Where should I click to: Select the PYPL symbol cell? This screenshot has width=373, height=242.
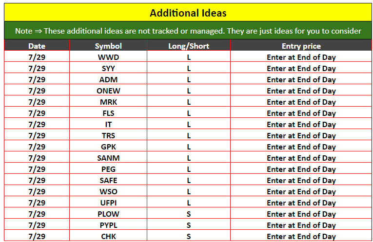108,225
